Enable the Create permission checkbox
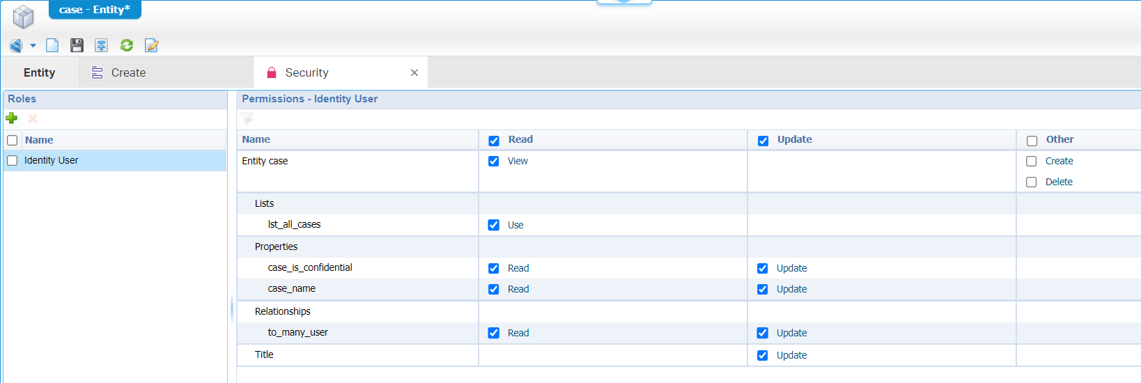The width and height of the screenshot is (1141, 383). pyautogui.click(x=1032, y=162)
